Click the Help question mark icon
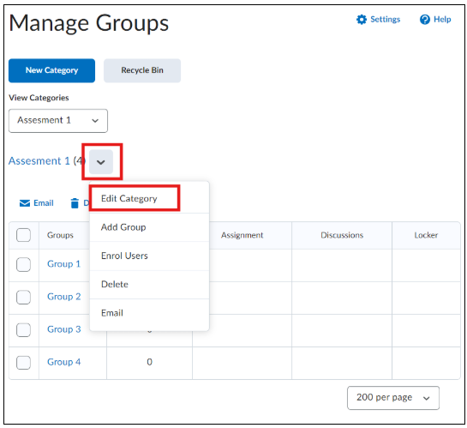Viewport: 467px width, 428px height. [x=424, y=20]
